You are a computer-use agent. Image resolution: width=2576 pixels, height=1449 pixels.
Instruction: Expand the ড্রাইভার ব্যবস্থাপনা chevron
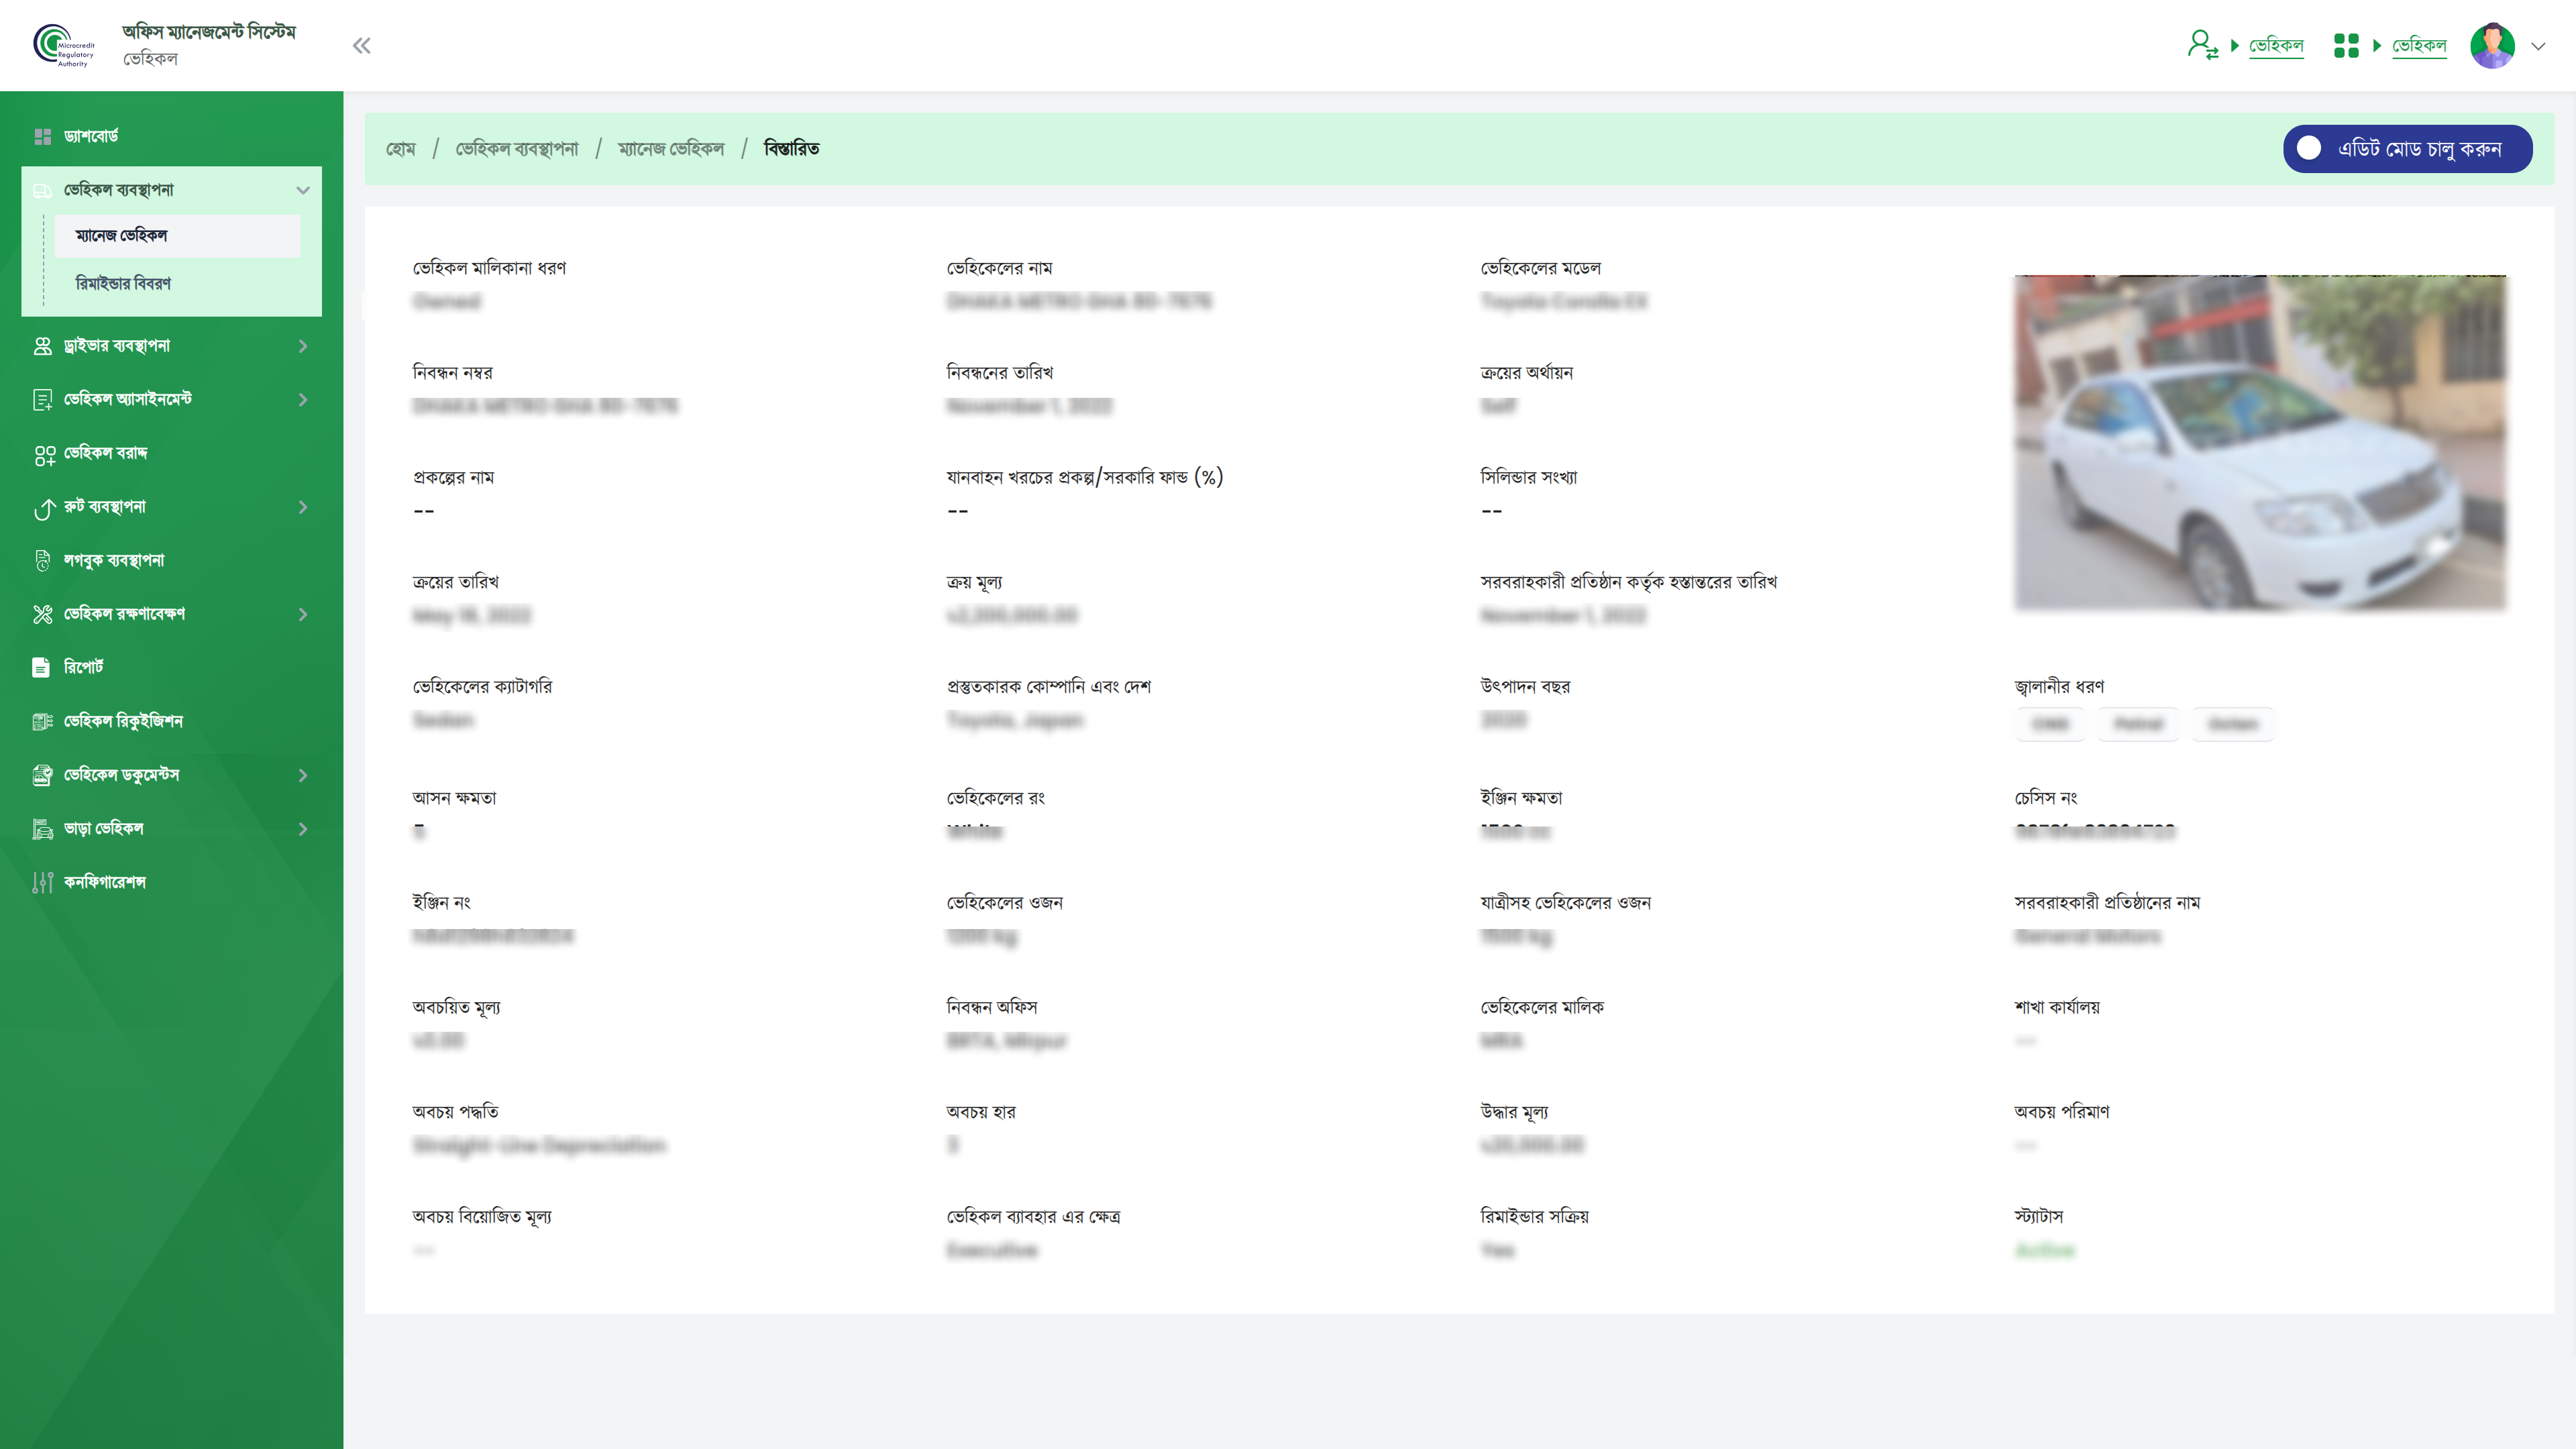point(303,346)
